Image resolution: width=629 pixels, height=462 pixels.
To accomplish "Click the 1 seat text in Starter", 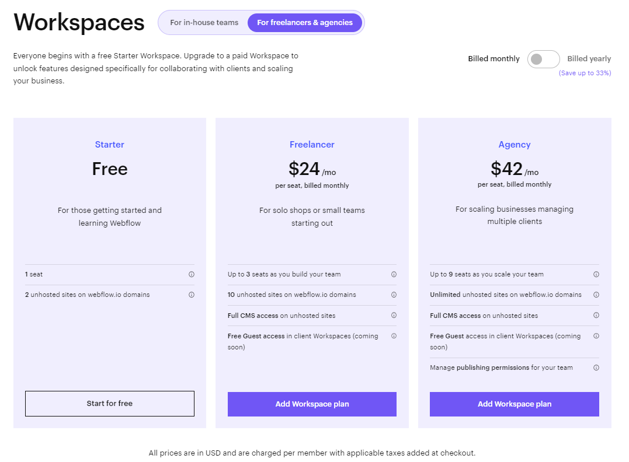I will pos(34,275).
